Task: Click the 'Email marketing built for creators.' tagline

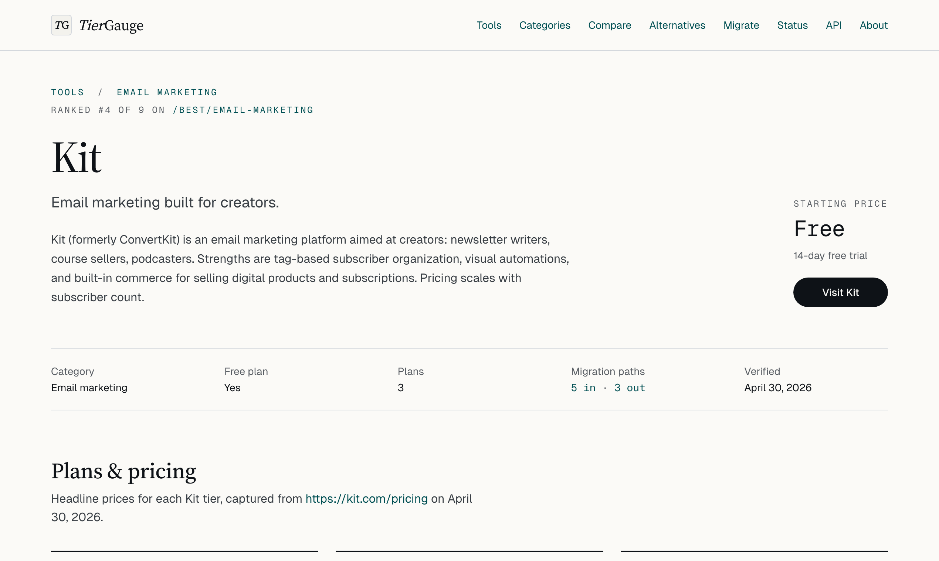Action: (x=165, y=203)
